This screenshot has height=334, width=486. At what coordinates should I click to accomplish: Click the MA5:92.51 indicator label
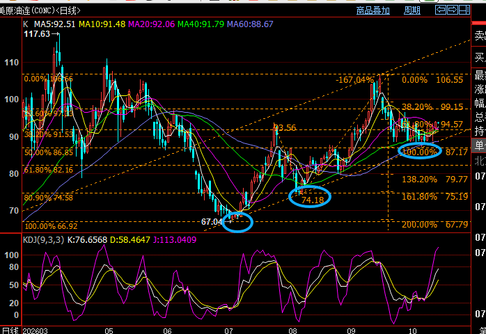pos(54,24)
